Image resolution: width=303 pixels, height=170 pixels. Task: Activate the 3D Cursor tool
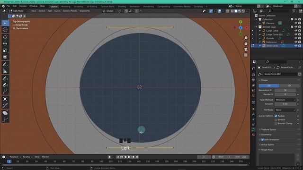(5, 29)
